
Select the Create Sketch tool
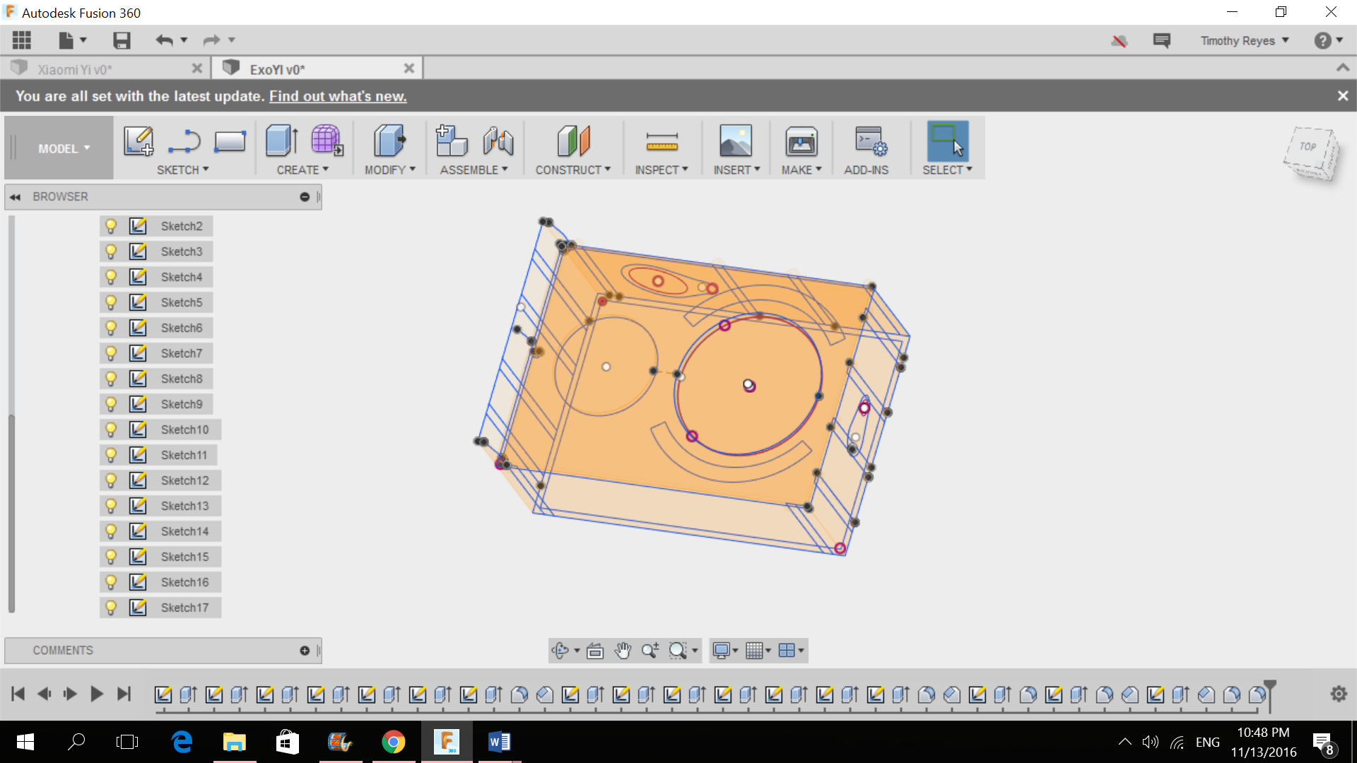(x=138, y=141)
